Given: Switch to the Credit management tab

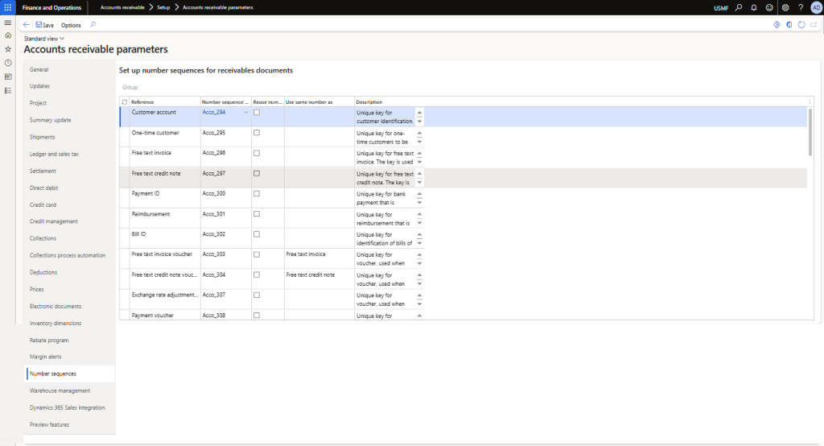Looking at the screenshot, I should point(54,221).
